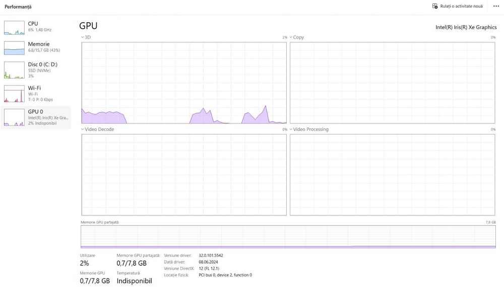Screen dimensions: 504x287
Task: Click the 3D engine usage graph
Action: (184, 83)
